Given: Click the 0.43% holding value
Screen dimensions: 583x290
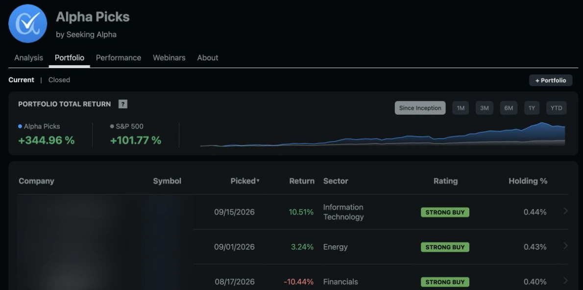Looking at the screenshot, I should tap(535, 247).
